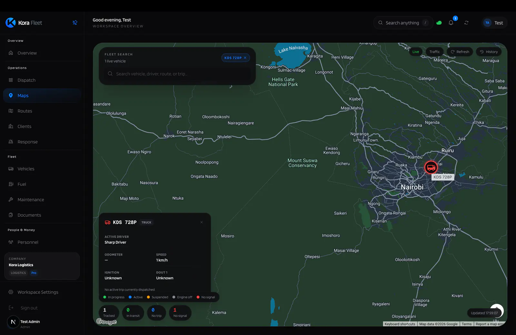Open Overview in the sidebar
The height and width of the screenshot is (335, 516).
[42, 53]
